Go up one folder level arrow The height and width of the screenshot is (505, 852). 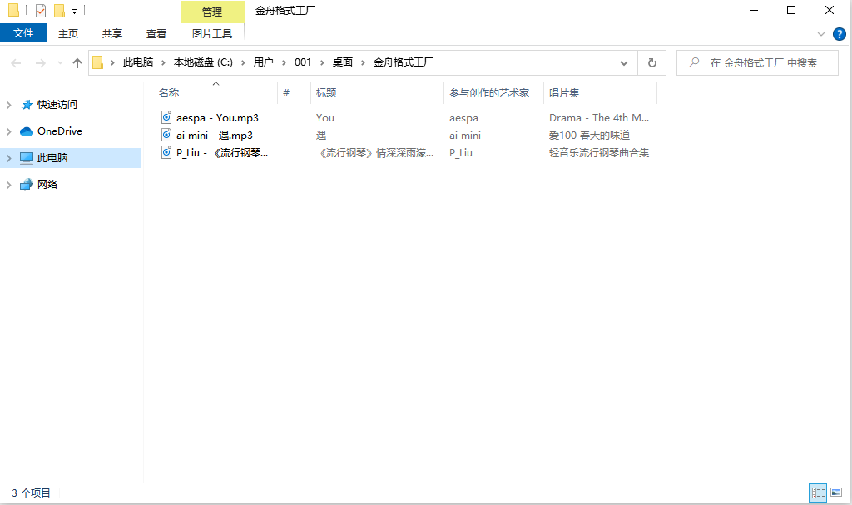77,63
